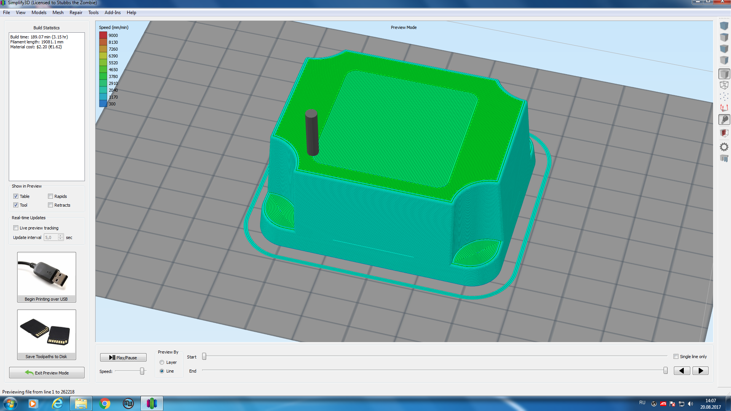Toggle the red normals arrows icon
Image resolution: width=731 pixels, height=411 pixels.
click(x=724, y=108)
